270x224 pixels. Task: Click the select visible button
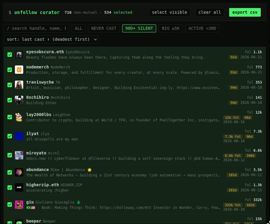(x=170, y=12)
